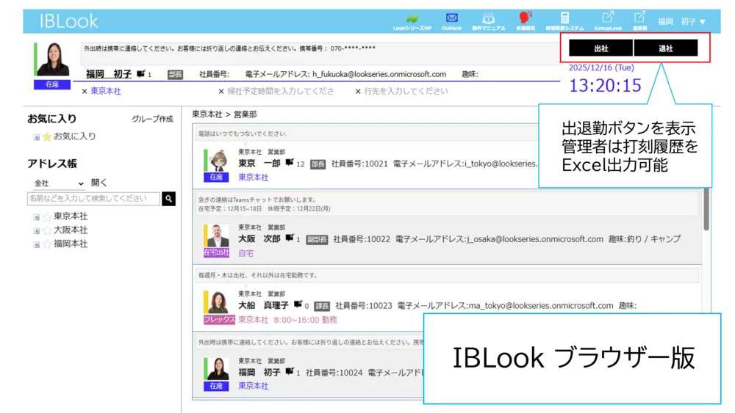
Task: Expand the お気に入り tree node
Action: tap(36, 137)
